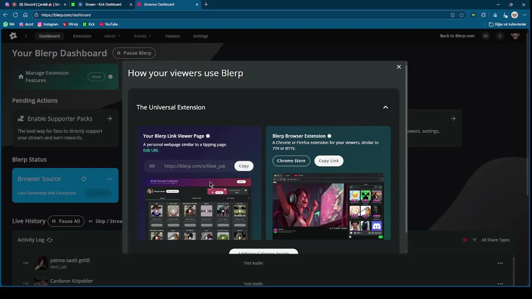Collapse The Universal Extension section
Image resolution: width=532 pixels, height=299 pixels.
385,107
